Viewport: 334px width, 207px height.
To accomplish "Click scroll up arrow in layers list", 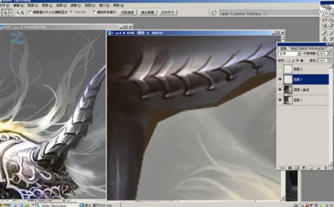I will 330,66.
